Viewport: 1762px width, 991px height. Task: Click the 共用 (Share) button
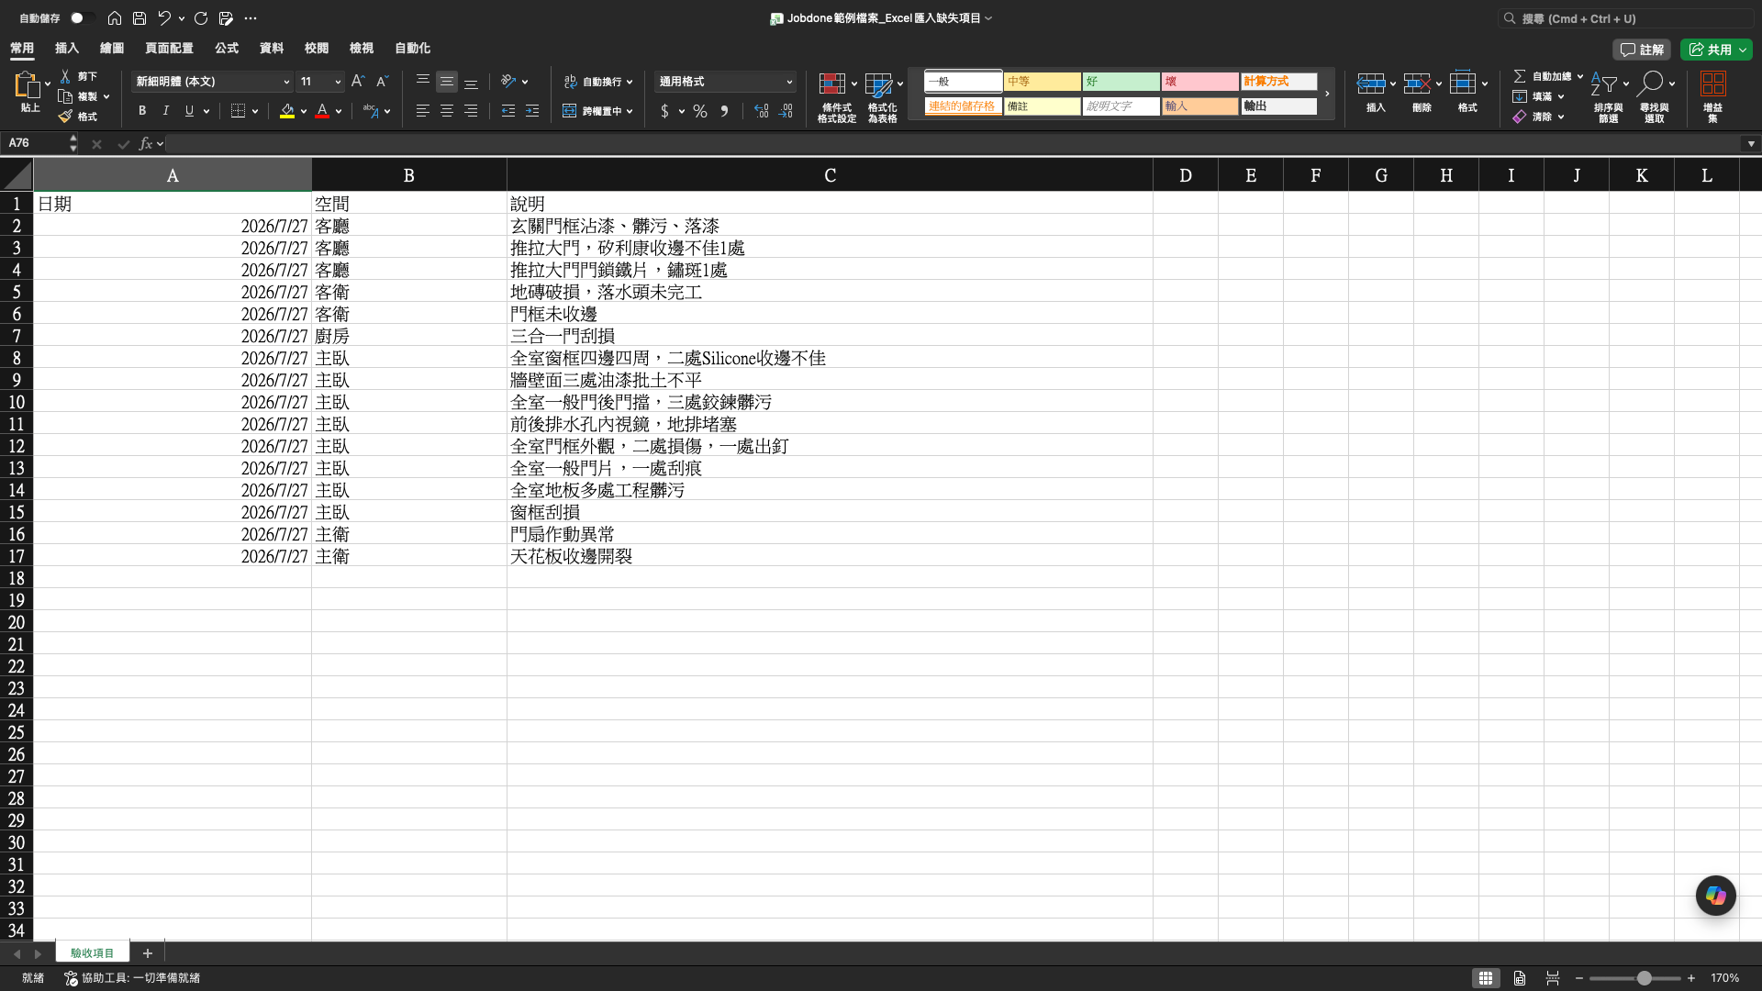tap(1716, 50)
